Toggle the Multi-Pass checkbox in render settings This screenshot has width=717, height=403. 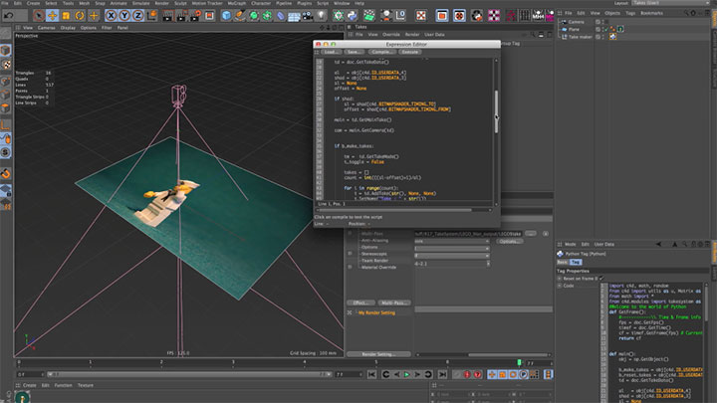351,234
